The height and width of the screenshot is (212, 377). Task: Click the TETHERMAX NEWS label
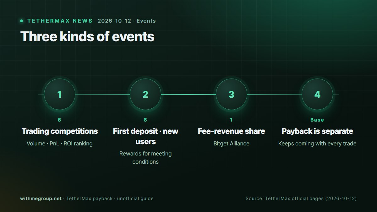click(60, 21)
